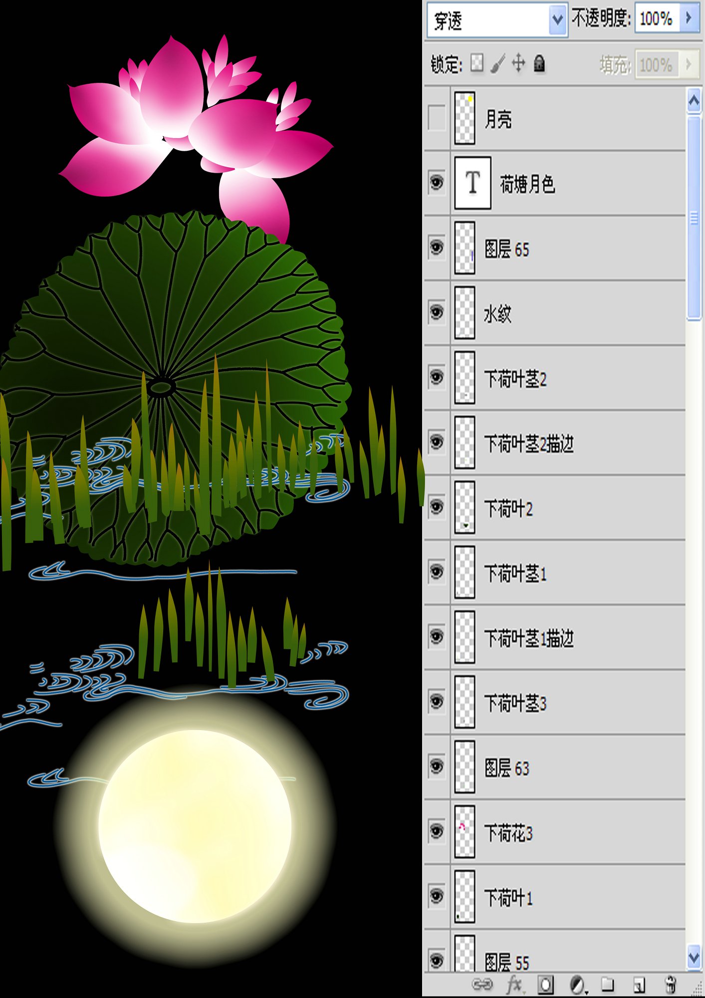The height and width of the screenshot is (998, 705).
Task: Hide the 荷塘月色 text layer
Action: pos(437,183)
